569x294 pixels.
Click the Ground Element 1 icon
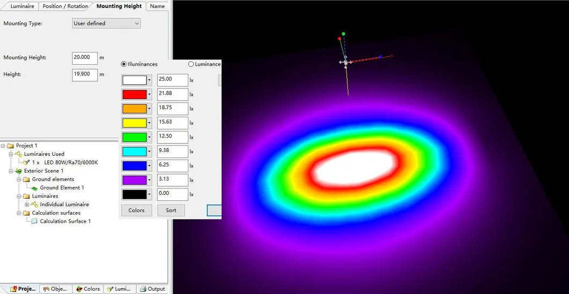coord(34,188)
